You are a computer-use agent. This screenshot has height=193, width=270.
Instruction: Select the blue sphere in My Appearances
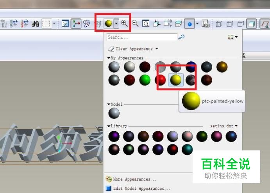coord(191,67)
